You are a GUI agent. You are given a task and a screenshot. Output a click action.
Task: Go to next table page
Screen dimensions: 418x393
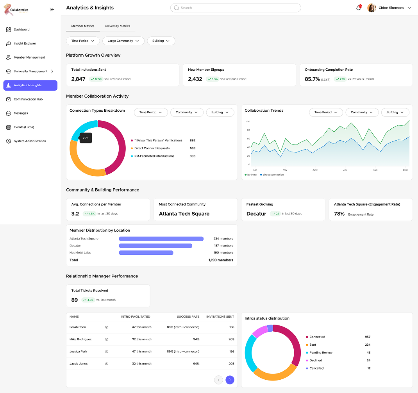click(230, 380)
